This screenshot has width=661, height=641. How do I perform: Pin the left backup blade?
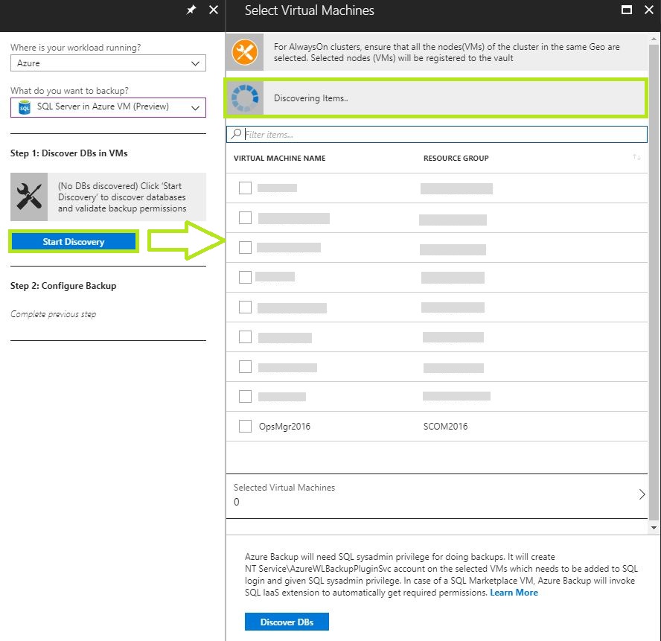191,10
